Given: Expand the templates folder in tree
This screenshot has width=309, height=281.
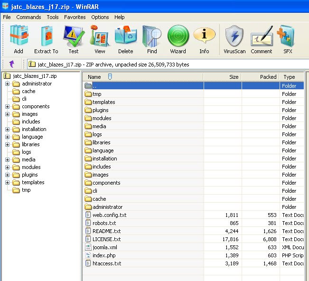Looking at the screenshot, I should point(8,182).
